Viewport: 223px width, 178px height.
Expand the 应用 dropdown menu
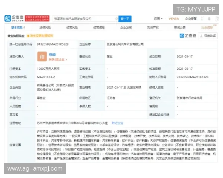158,19
